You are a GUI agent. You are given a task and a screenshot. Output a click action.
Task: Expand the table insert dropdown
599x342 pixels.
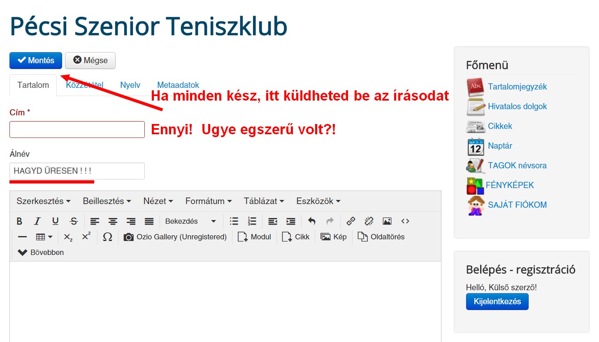[x=44, y=237]
